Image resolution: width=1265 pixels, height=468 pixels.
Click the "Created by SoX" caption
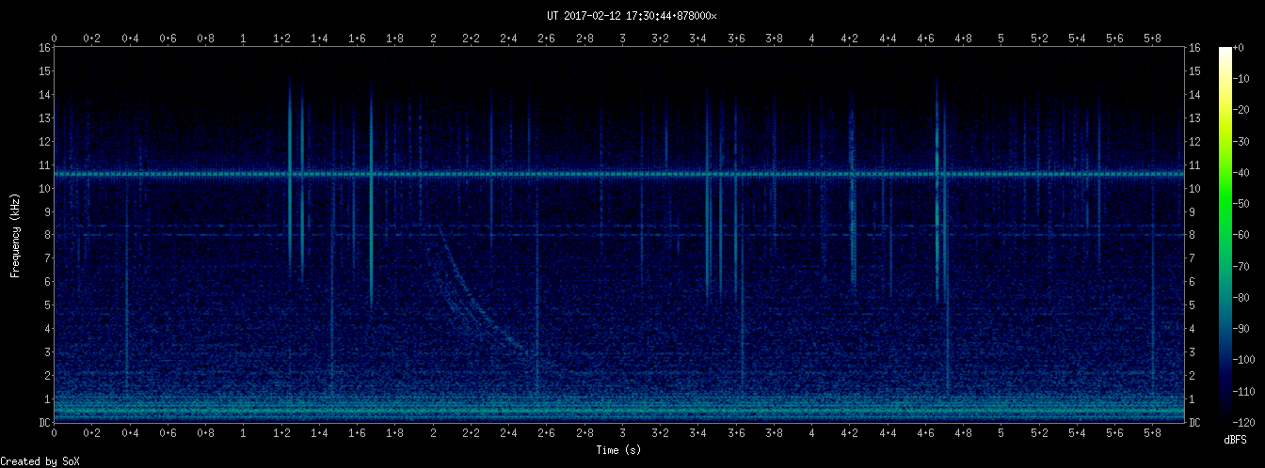[40, 461]
